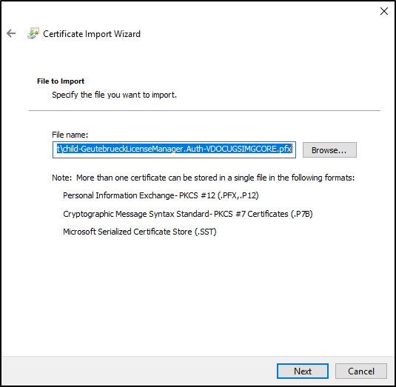
Task: Click the Certificate Import Wizard title text
Action: coord(92,34)
